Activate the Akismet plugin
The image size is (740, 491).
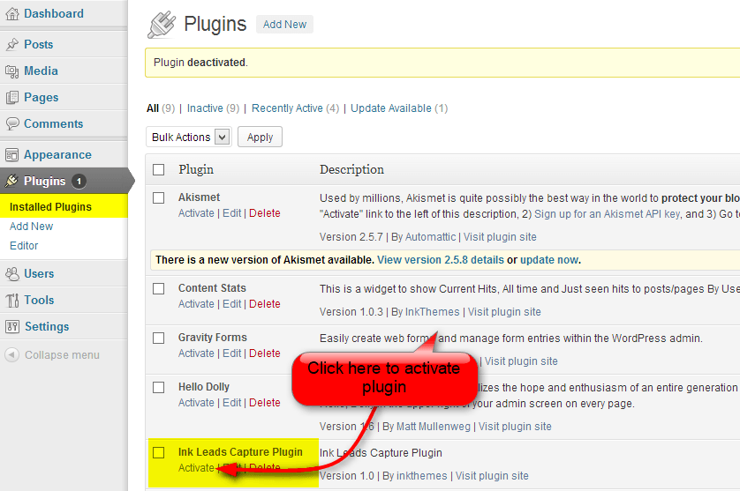(196, 213)
